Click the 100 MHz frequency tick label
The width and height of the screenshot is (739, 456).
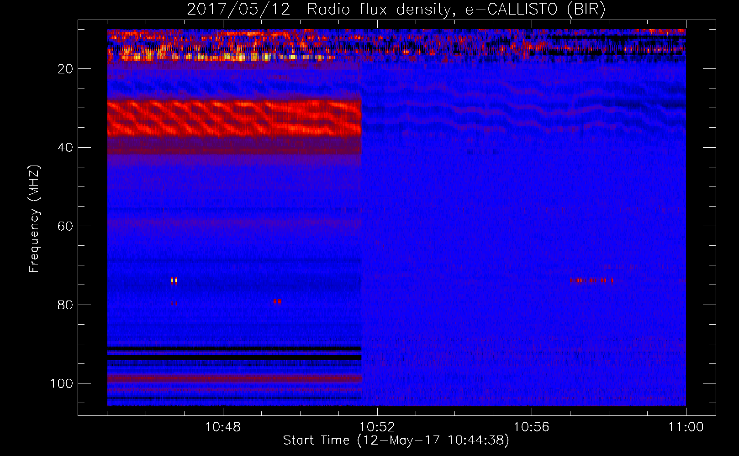tap(62, 383)
